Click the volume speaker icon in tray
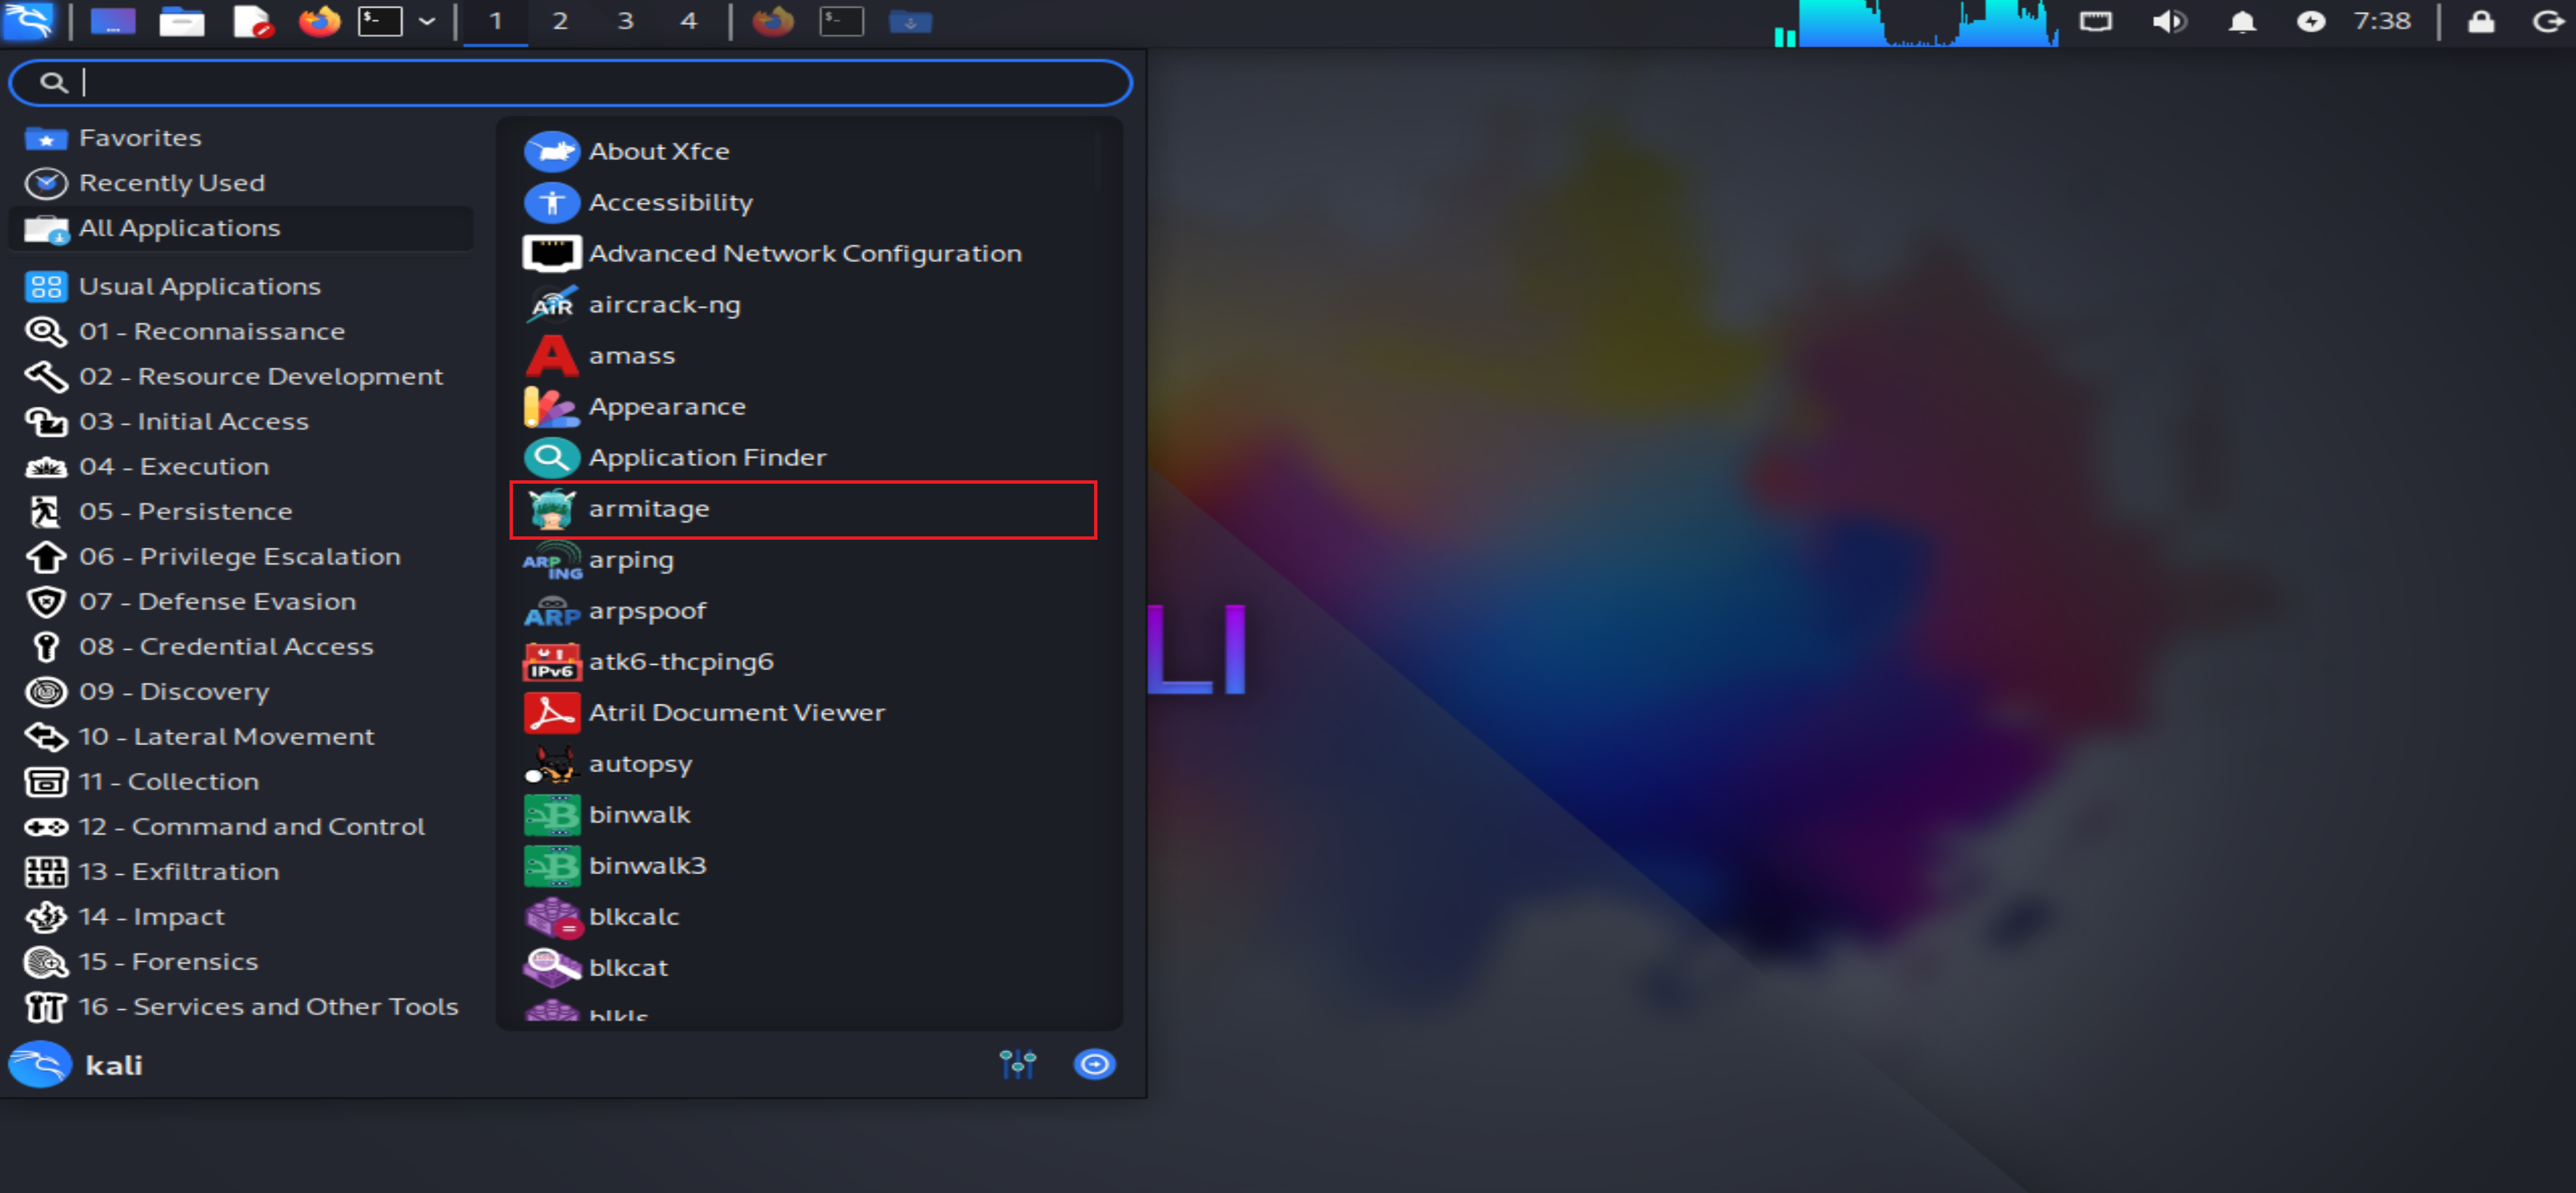 pyautogui.click(x=2168, y=21)
